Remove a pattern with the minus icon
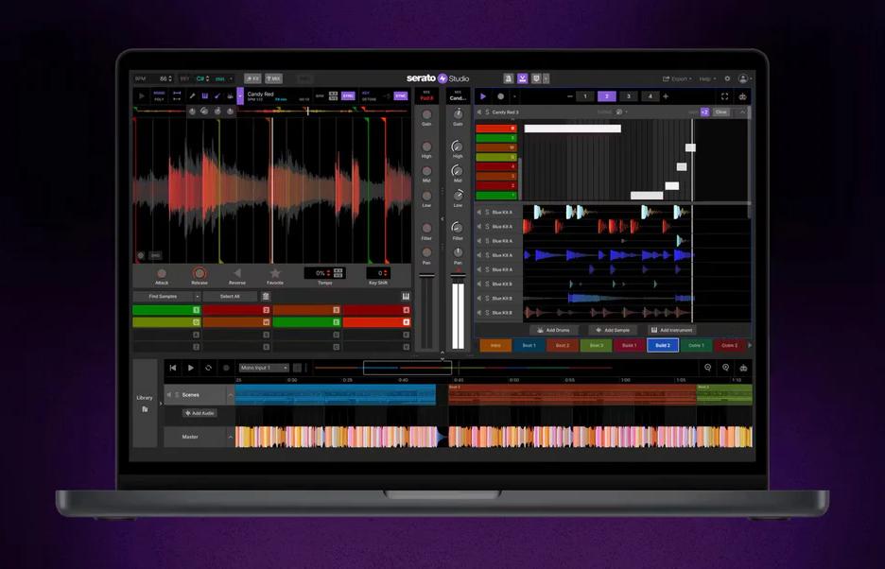The image size is (885, 569). tap(570, 96)
